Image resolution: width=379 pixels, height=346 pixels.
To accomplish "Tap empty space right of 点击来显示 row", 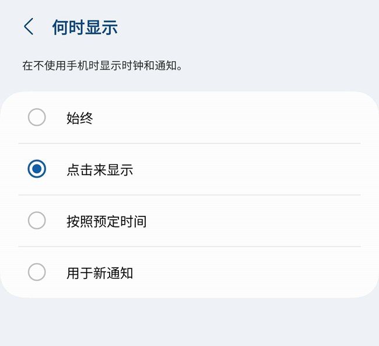I will click(x=262, y=170).
